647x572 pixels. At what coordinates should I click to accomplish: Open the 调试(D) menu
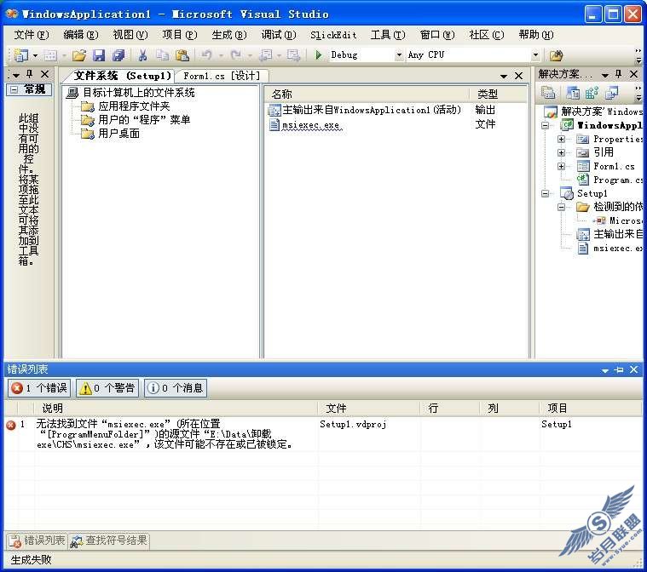(279, 35)
